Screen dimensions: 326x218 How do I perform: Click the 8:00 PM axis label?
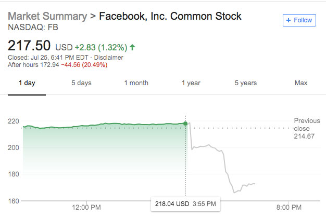tap(289, 207)
